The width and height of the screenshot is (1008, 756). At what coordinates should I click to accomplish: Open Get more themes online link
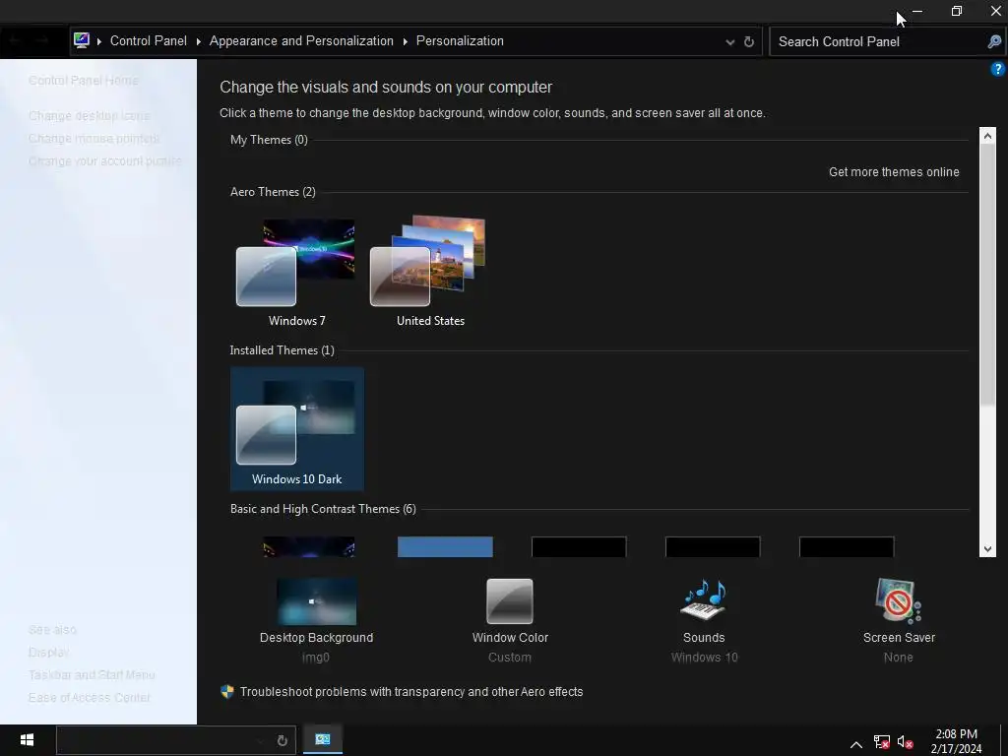point(894,171)
